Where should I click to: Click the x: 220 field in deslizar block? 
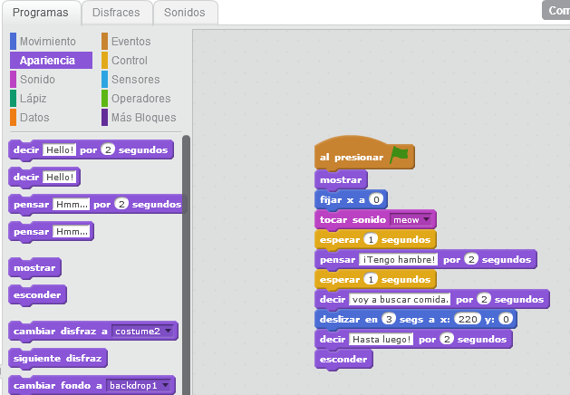(468, 319)
